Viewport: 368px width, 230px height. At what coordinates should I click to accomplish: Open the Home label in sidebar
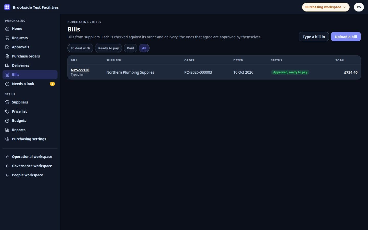(17, 29)
